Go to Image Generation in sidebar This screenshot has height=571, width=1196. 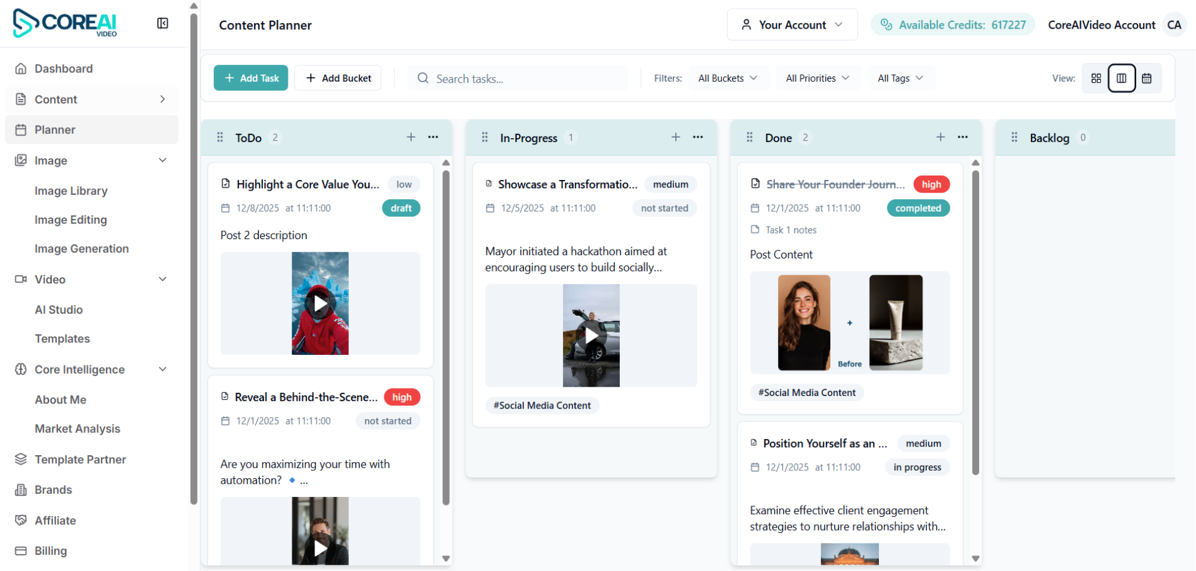(82, 248)
